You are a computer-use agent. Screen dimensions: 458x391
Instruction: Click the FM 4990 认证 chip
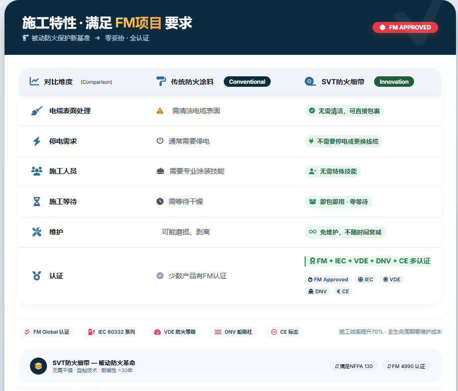(406, 366)
